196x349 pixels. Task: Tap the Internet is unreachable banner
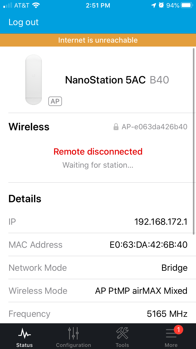[98, 40]
